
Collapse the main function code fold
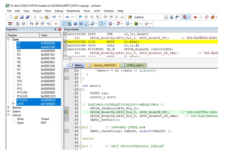[x=81, y=90]
